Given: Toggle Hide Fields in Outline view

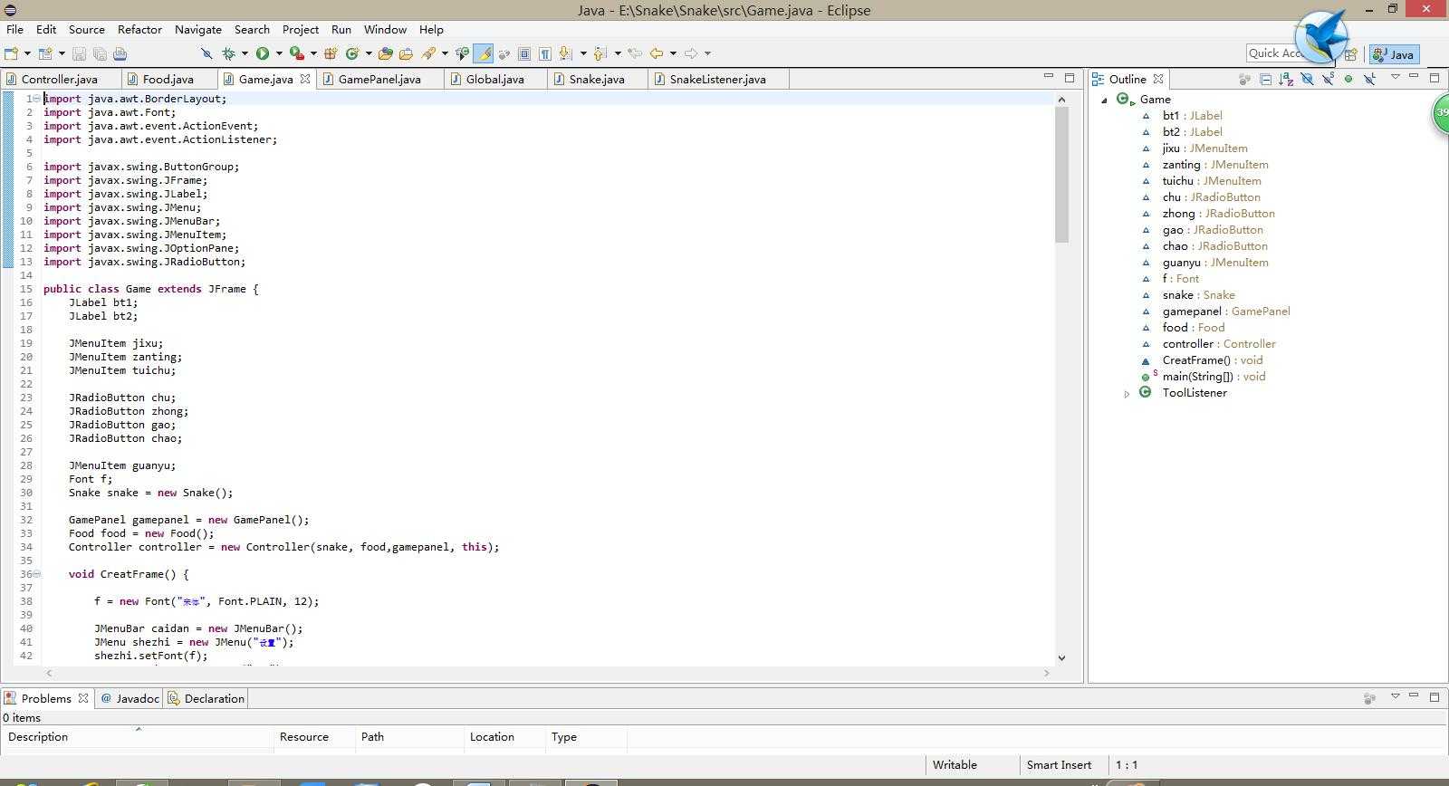Looking at the screenshot, I should pos(1307,79).
